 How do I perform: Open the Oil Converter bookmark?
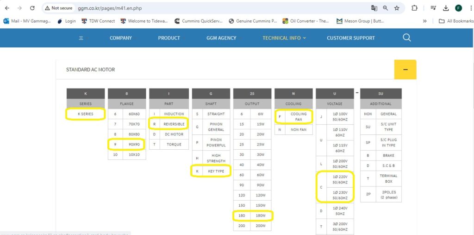click(x=307, y=21)
